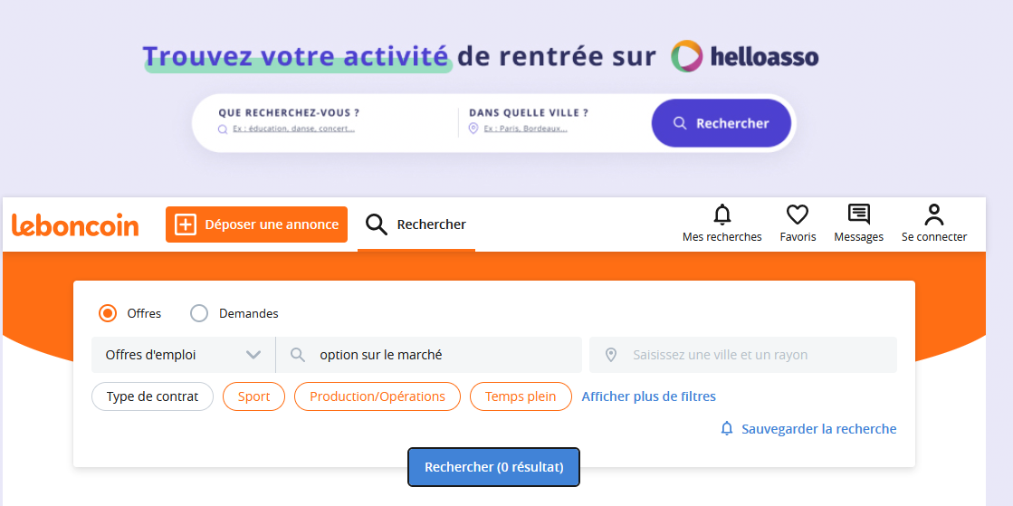Open Favoris heart icon

click(x=797, y=215)
